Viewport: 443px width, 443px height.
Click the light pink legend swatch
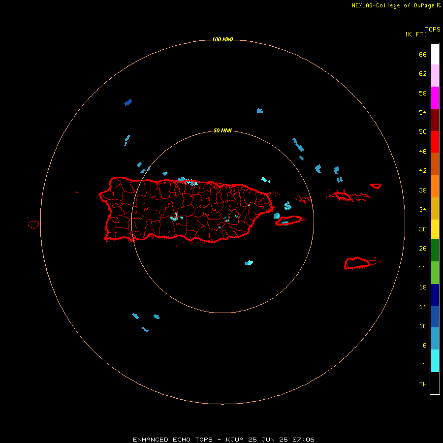click(435, 75)
